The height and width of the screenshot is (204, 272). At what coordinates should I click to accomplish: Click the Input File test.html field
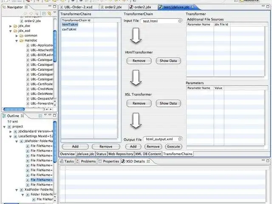pos(161,21)
